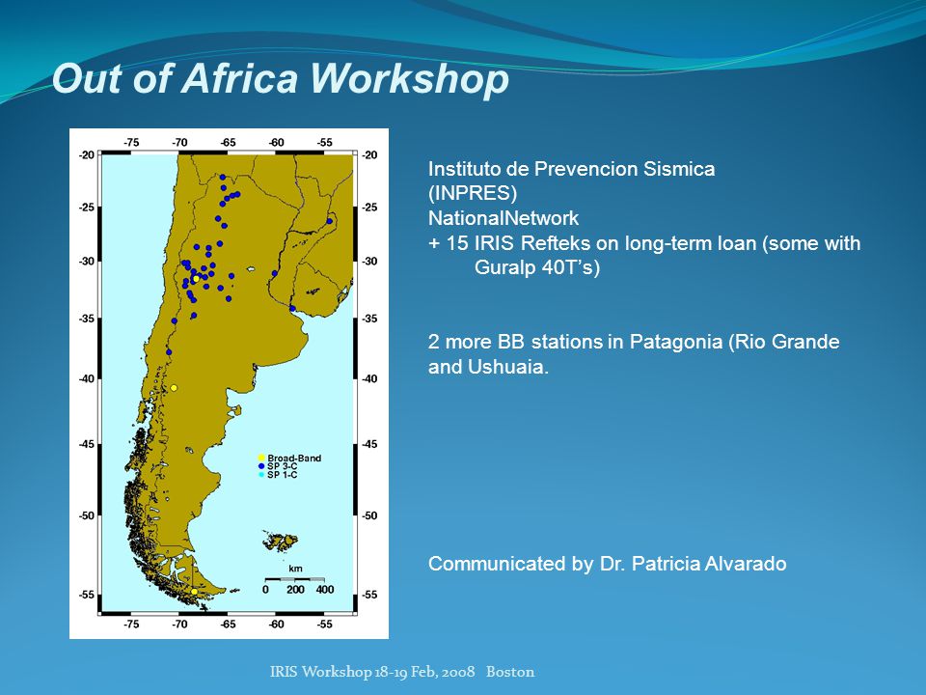Image resolution: width=926 pixels, height=695 pixels.
Task: Click the "400" scale bar label
Action: coord(325,590)
